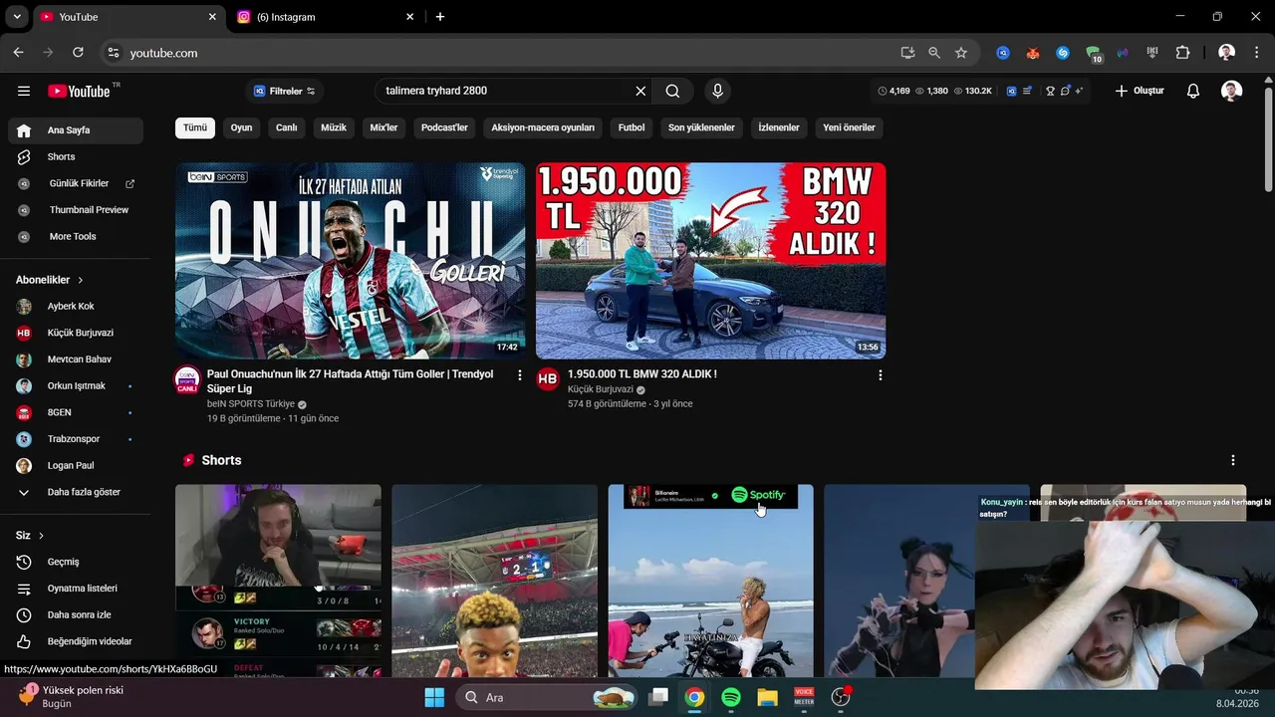Select the Oyun filter chip
Viewport: 1275px width, 717px height.
click(241, 127)
